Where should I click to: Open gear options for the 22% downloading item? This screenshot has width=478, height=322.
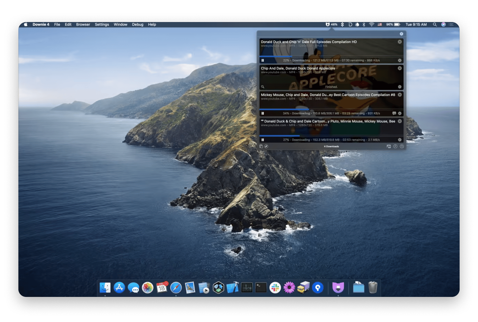point(400,60)
